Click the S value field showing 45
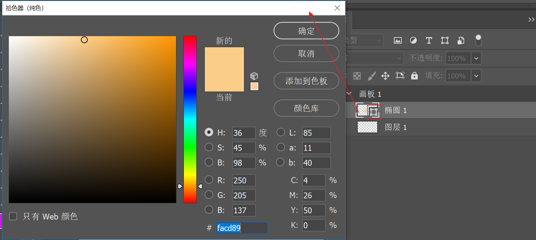The image size is (536, 240). coord(244,148)
